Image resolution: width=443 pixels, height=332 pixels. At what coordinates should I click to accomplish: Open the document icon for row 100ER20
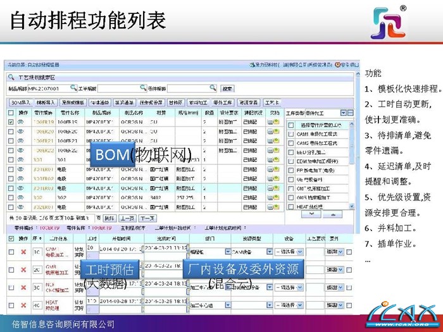[x=273, y=132]
